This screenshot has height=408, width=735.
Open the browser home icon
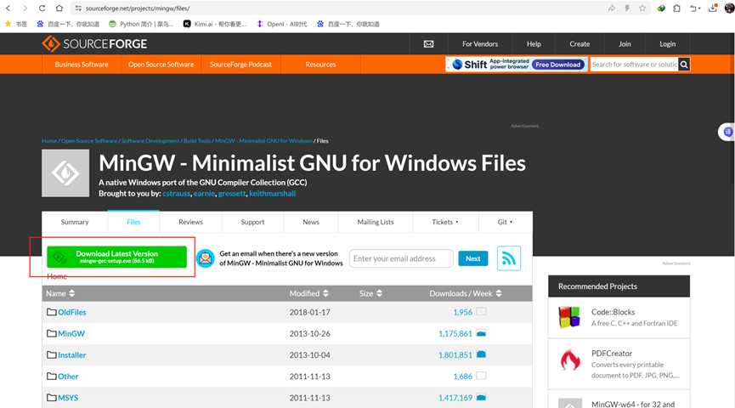click(x=59, y=8)
